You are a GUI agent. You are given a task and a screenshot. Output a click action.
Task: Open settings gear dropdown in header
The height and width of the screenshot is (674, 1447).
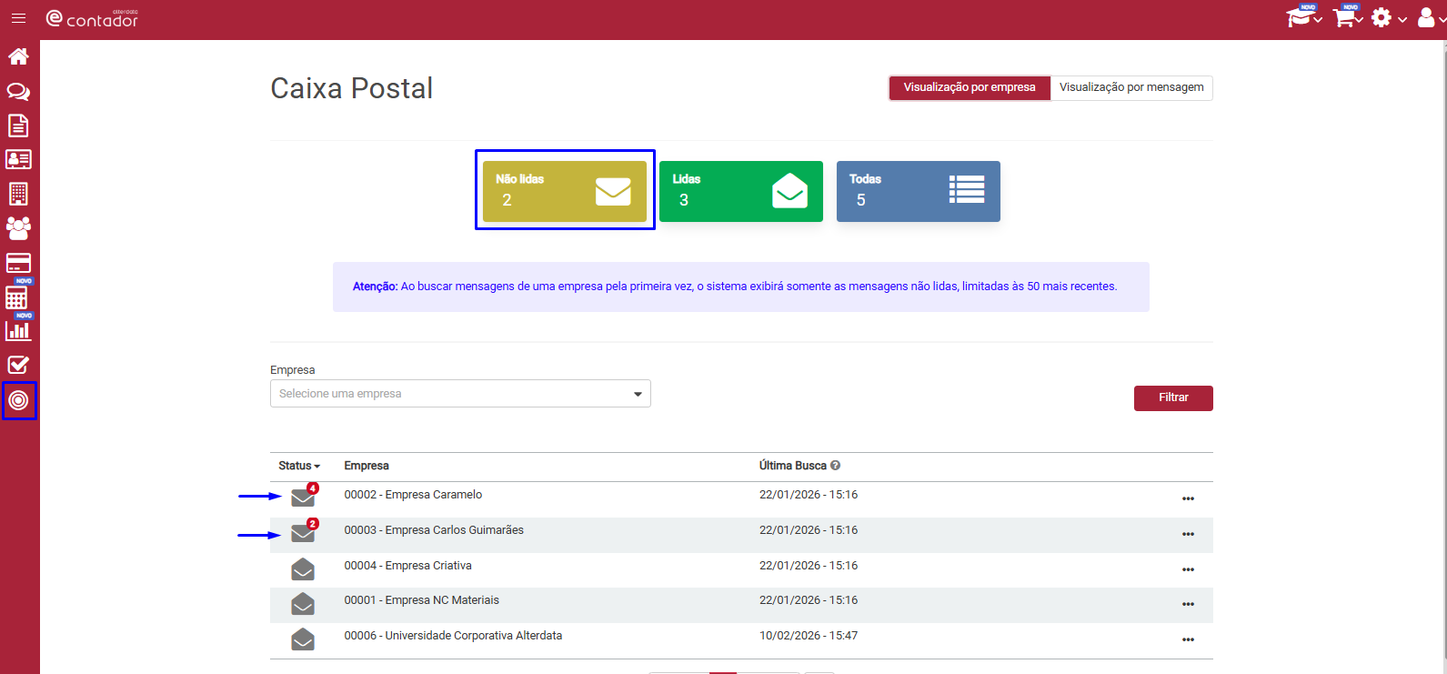coord(1388,17)
